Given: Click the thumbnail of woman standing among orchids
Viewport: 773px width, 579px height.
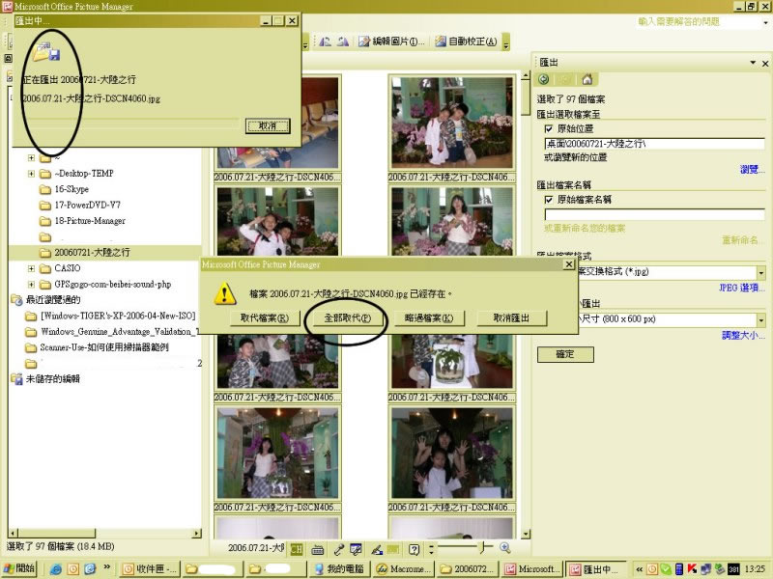Looking at the screenshot, I should (451, 221).
